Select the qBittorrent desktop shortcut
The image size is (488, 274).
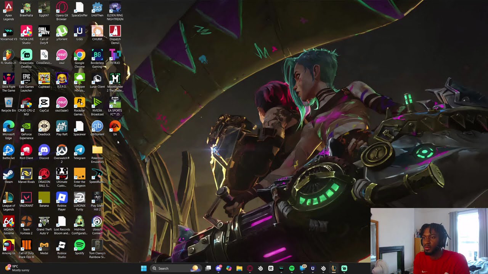(x=97, y=128)
